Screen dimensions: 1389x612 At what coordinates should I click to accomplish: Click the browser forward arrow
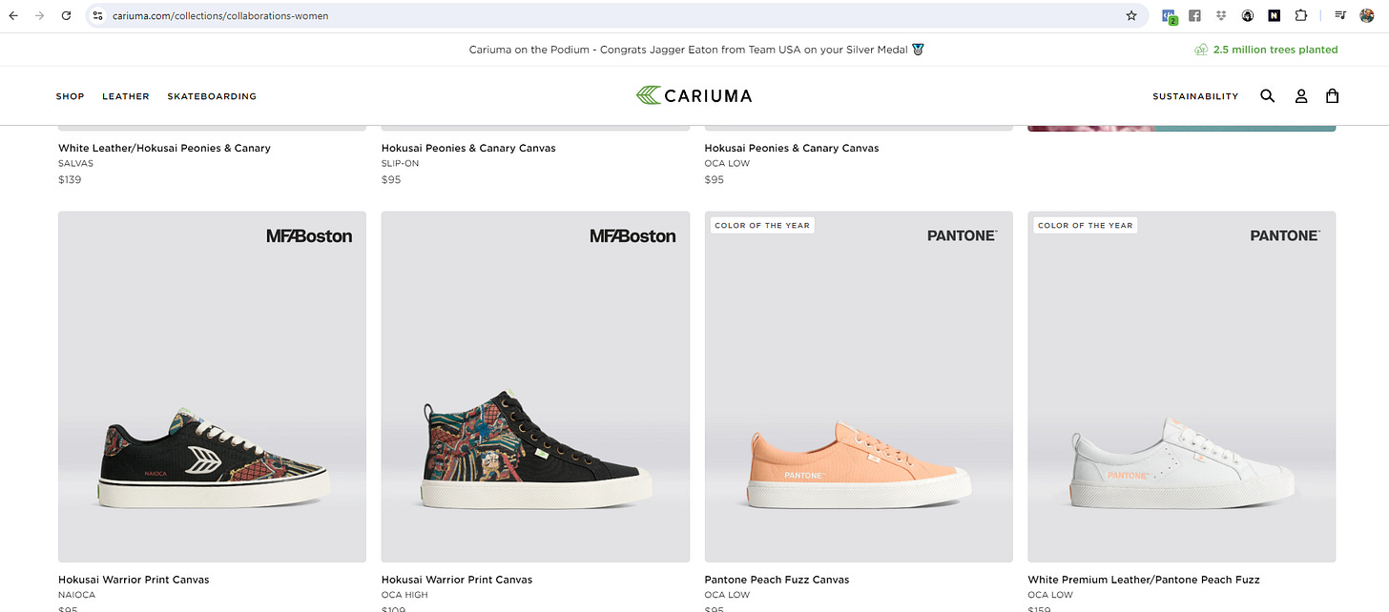coord(39,15)
